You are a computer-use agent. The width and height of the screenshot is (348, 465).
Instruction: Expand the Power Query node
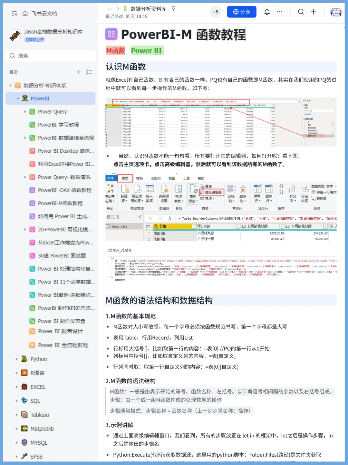pos(25,112)
